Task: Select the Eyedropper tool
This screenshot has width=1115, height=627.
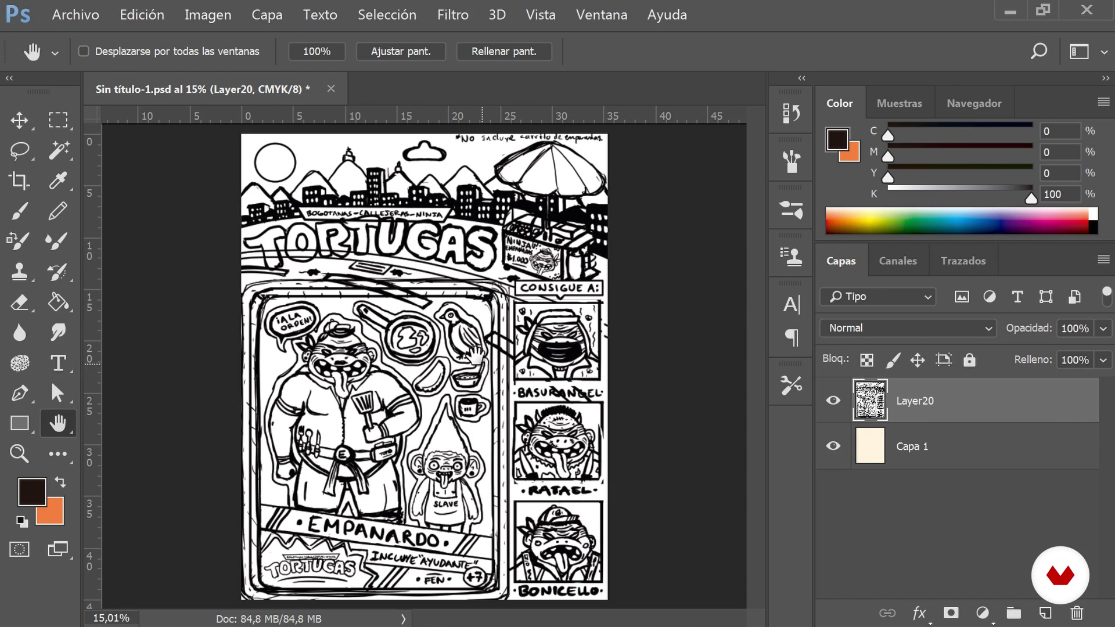Action: (57, 181)
